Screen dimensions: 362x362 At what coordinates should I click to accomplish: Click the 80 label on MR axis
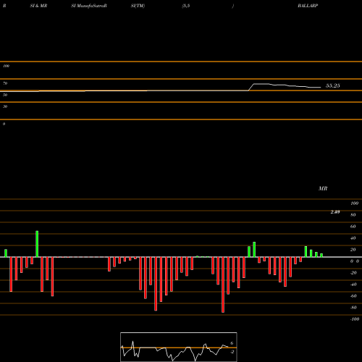(x=353, y=215)
